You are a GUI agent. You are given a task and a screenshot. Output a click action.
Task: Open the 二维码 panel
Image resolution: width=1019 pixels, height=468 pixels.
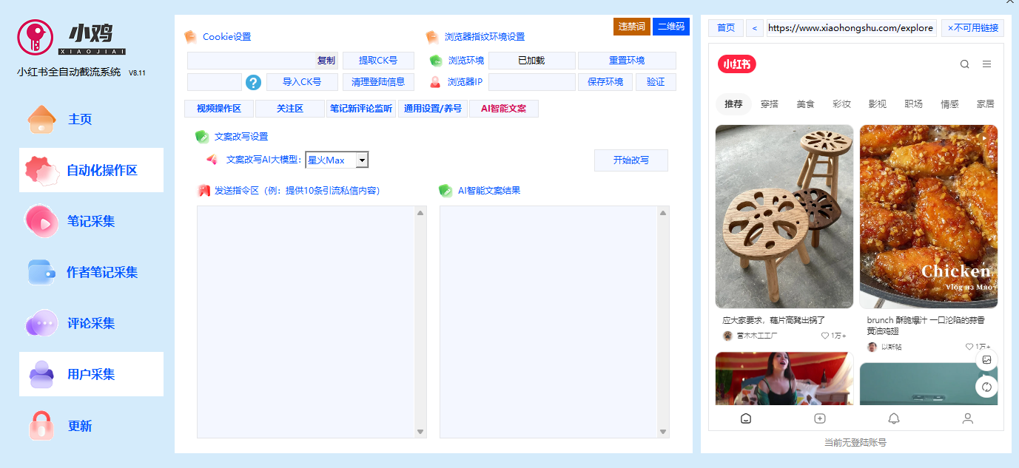[x=672, y=27]
